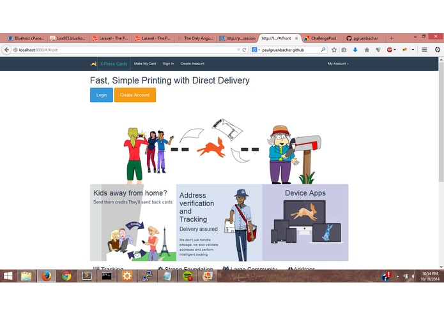The width and height of the screenshot is (444, 315).
Task: Switch to the Bluehost cPanel tab
Action: point(26,38)
